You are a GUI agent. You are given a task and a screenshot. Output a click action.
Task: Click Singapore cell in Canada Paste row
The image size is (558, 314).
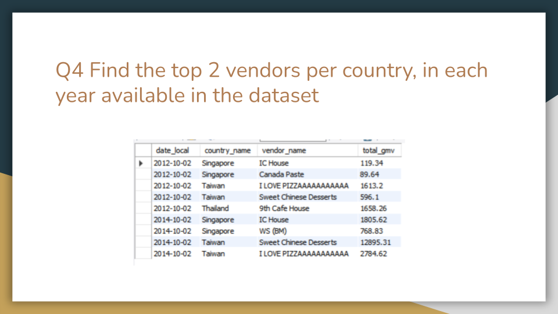point(218,174)
